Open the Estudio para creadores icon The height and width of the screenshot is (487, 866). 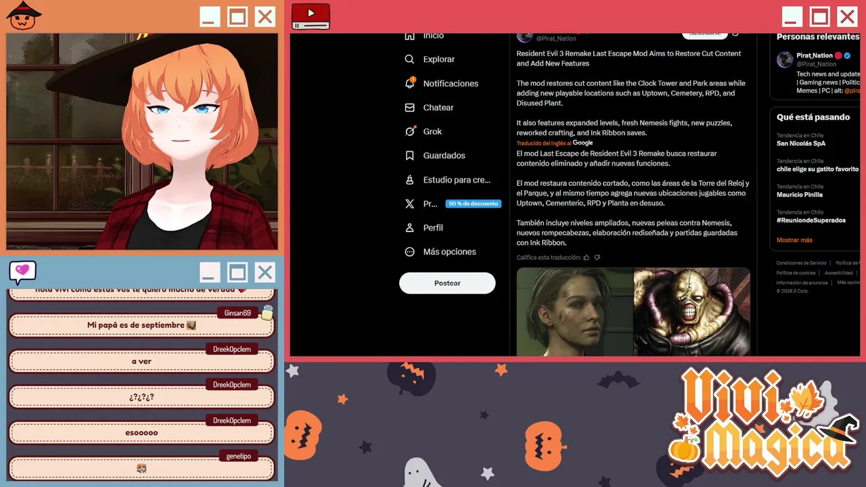click(409, 180)
